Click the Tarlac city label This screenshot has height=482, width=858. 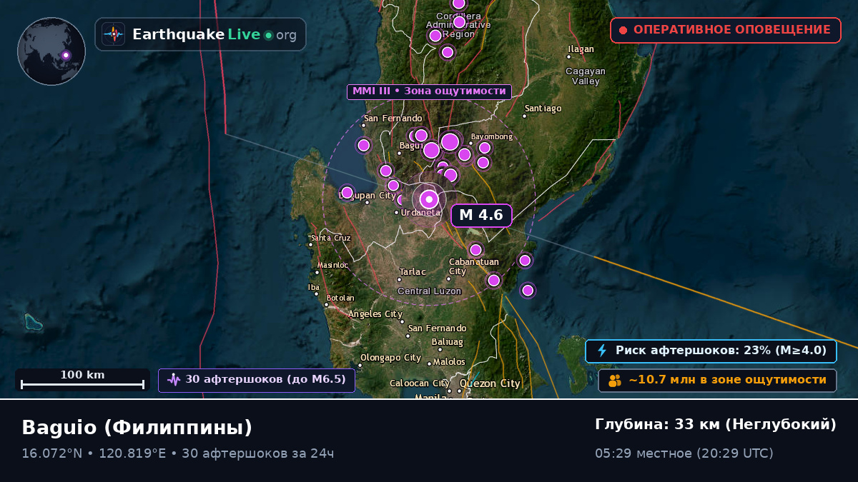click(413, 272)
